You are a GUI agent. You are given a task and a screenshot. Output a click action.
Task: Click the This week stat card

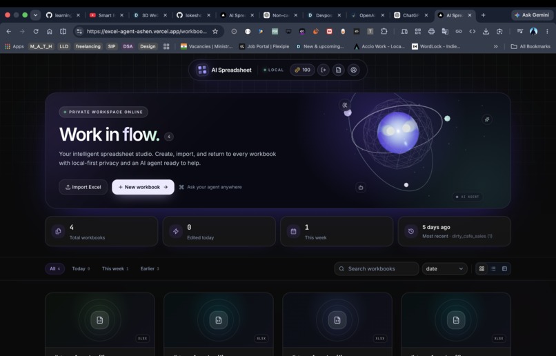[x=337, y=231]
